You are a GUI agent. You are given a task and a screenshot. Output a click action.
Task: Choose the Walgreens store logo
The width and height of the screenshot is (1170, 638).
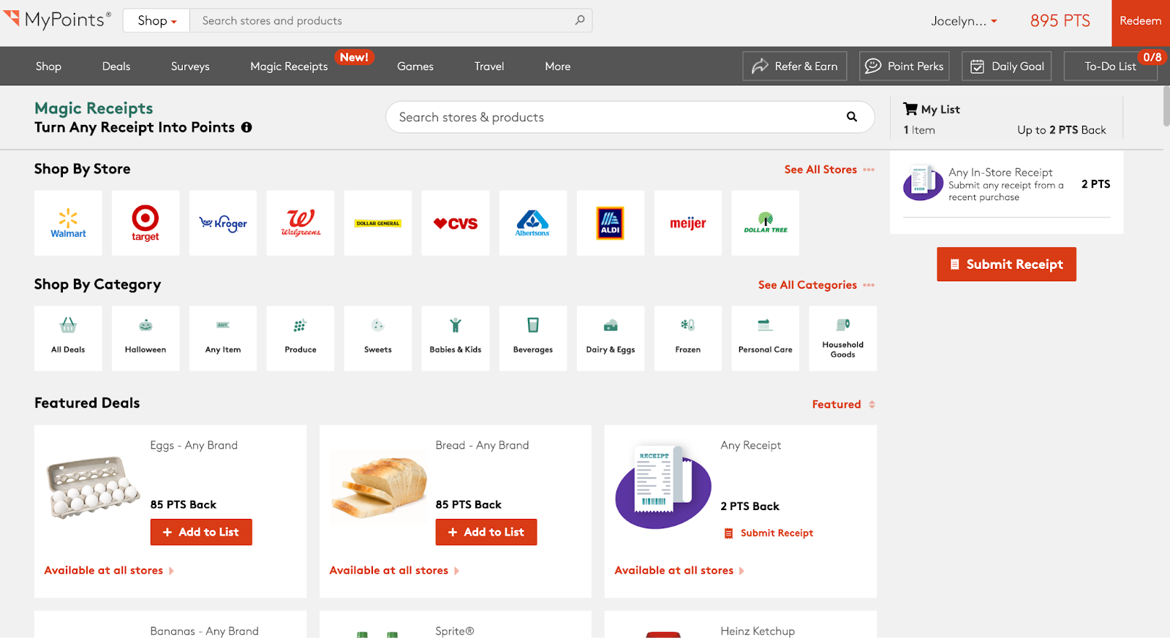coord(301,223)
